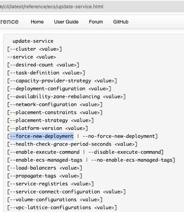The image size is (184, 212).
Task: Click the --propagate-tags option line
Action: click(x=45, y=176)
